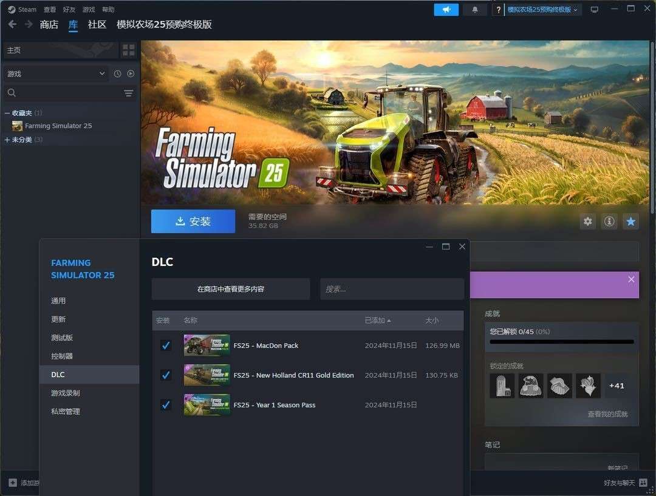Sort DLC by 名称 column header
The image size is (656, 496).
pos(190,321)
